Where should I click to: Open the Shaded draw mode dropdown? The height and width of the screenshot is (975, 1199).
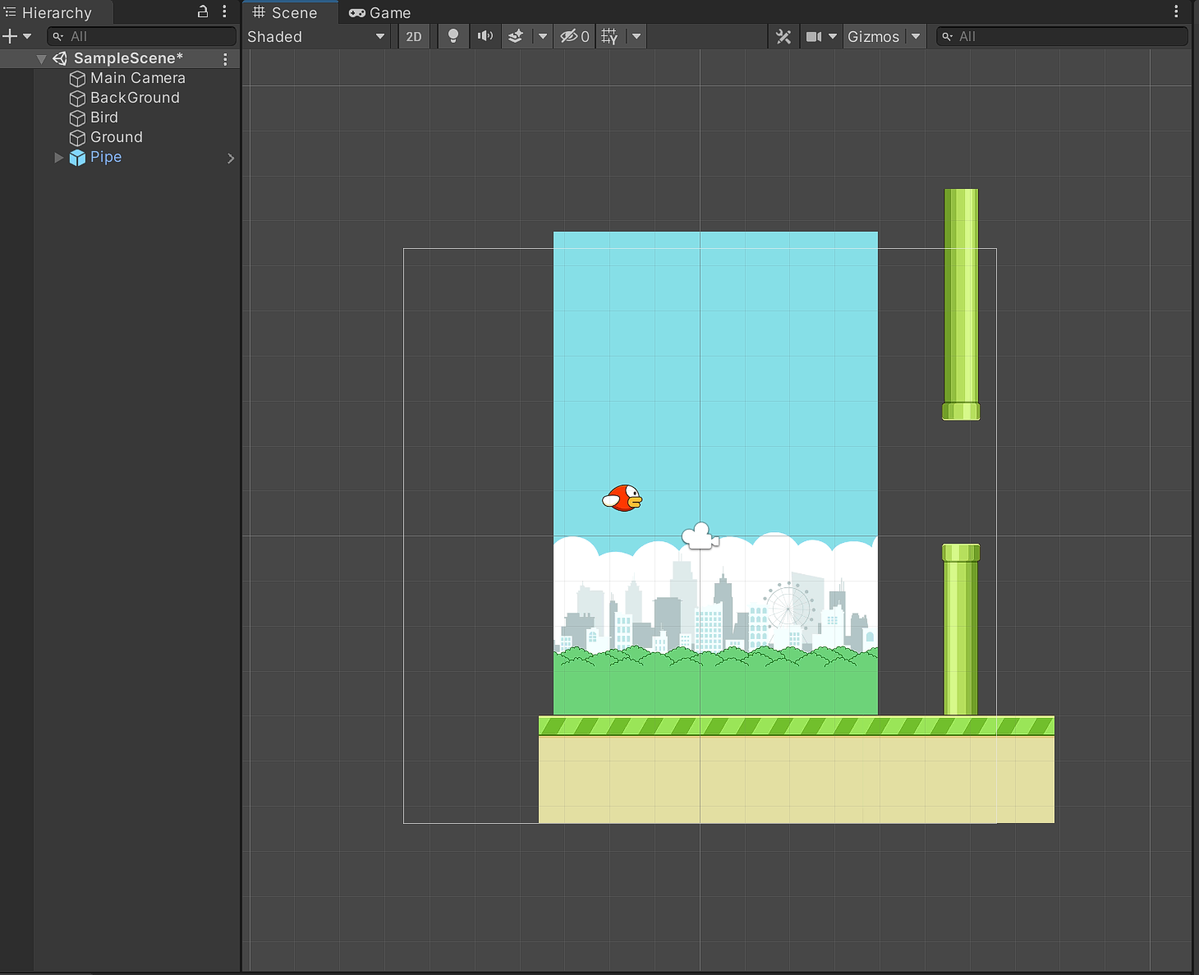pos(316,36)
